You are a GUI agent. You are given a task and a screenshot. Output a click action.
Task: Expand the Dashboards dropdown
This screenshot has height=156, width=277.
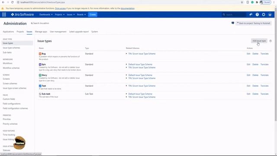(x=46, y=14)
